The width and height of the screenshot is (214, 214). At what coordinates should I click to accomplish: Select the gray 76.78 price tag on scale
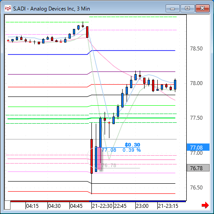coord(198,168)
